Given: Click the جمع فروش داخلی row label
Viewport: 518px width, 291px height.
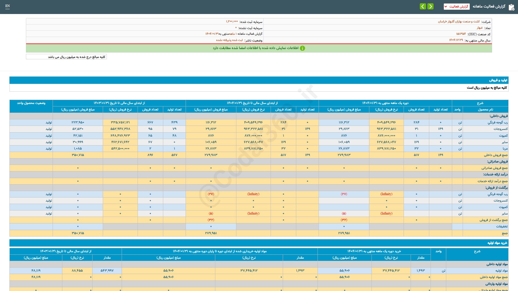Looking at the screenshot, I should click(x=496, y=155).
